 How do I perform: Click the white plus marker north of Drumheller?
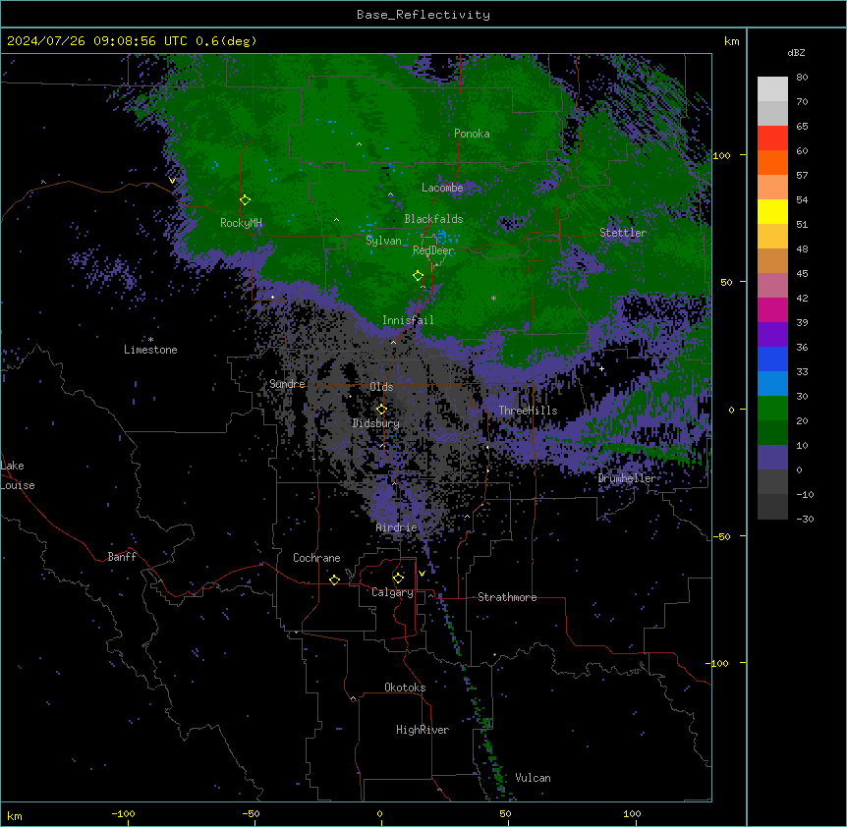[601, 368]
